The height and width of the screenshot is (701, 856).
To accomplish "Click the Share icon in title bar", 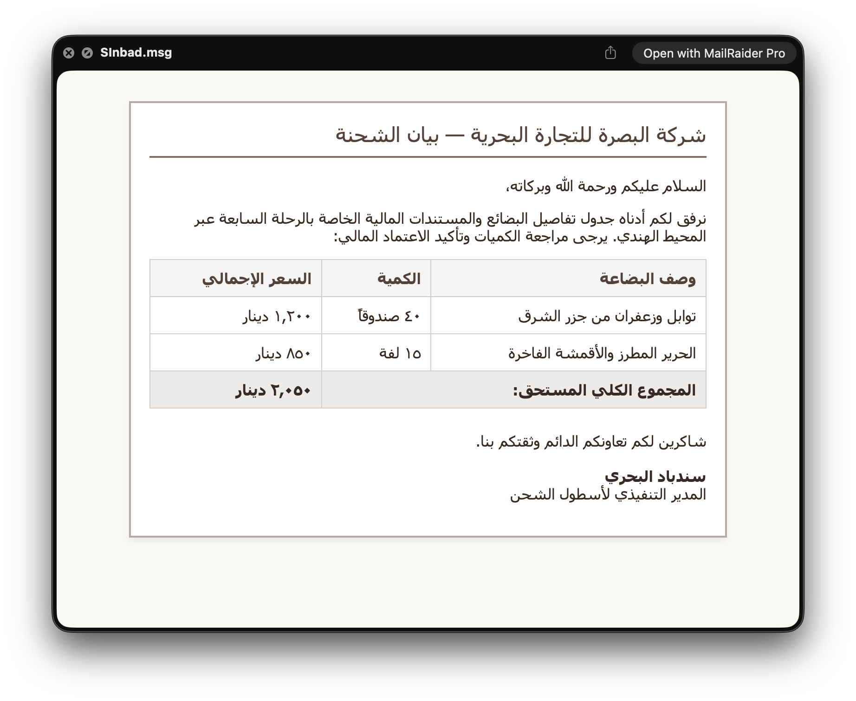I will (x=610, y=53).
